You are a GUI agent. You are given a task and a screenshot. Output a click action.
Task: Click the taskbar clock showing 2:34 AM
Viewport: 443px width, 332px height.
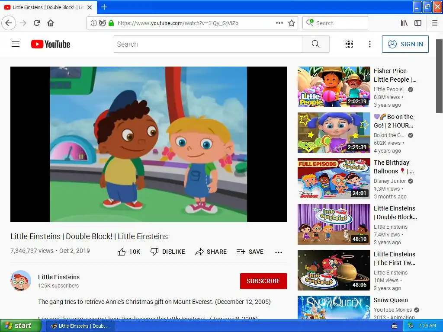click(x=427, y=326)
